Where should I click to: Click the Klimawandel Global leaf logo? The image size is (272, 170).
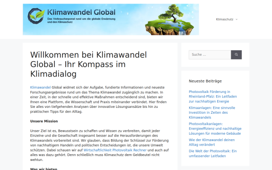point(36,16)
